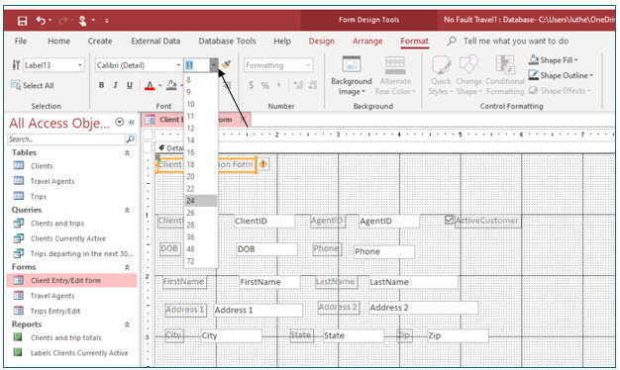The height and width of the screenshot is (370, 620).
Task: Click the Help tab
Action: point(282,42)
